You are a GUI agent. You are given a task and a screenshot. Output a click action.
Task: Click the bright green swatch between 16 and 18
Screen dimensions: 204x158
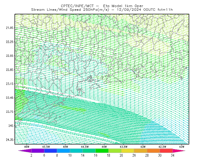point(102,151)
